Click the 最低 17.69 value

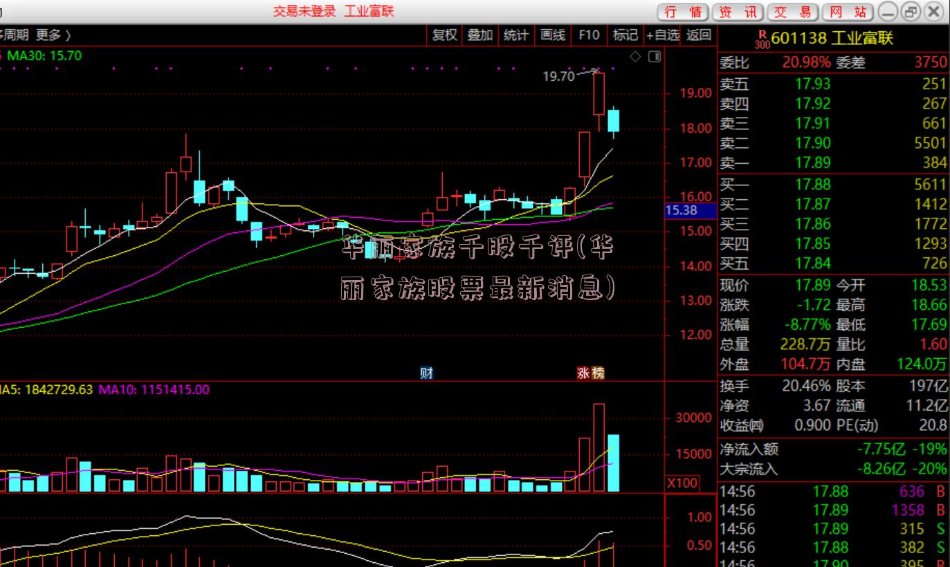tap(929, 325)
